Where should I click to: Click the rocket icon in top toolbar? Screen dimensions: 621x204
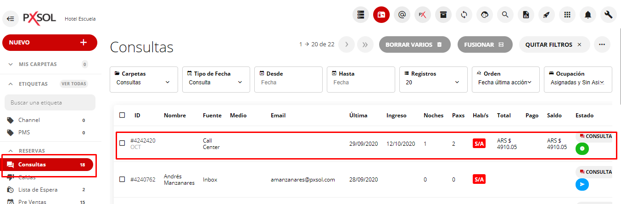pyautogui.click(x=547, y=15)
